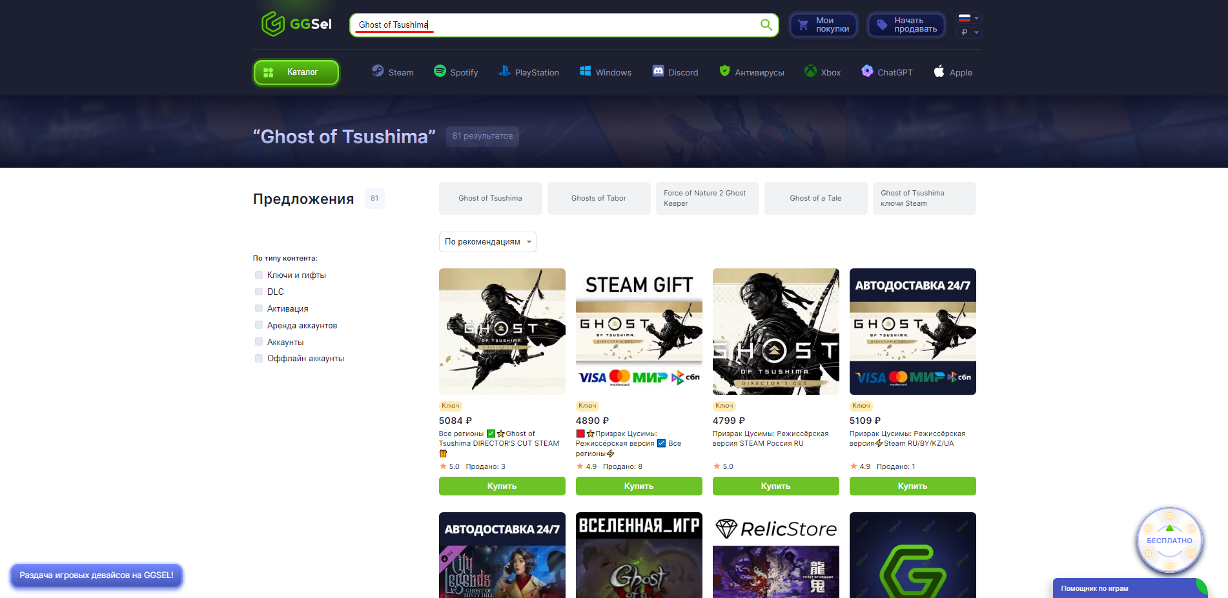Check the Аккаунты filter
Screen dimensions: 1228x598
click(259, 342)
